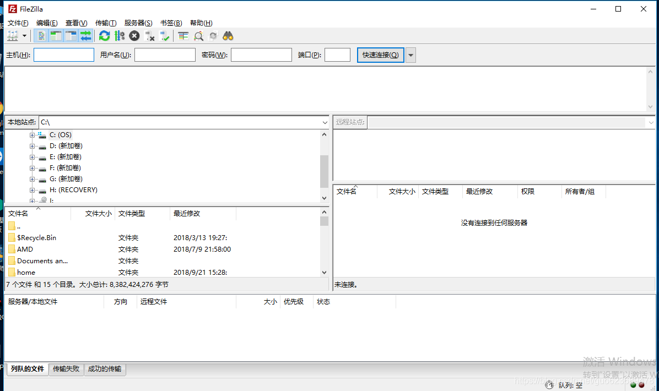This screenshot has width=659, height=391.
Task: Open the Site Manager icon
Action: pyautogui.click(x=13, y=36)
